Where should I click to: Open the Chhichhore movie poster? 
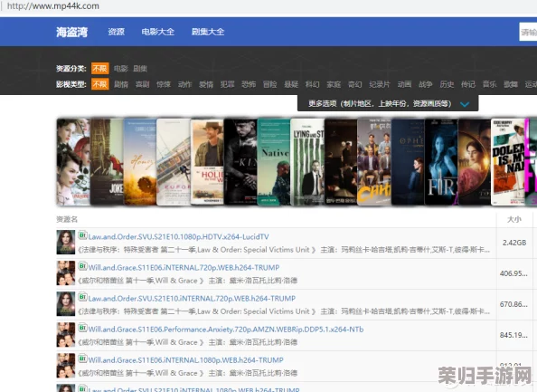[x=373, y=162]
